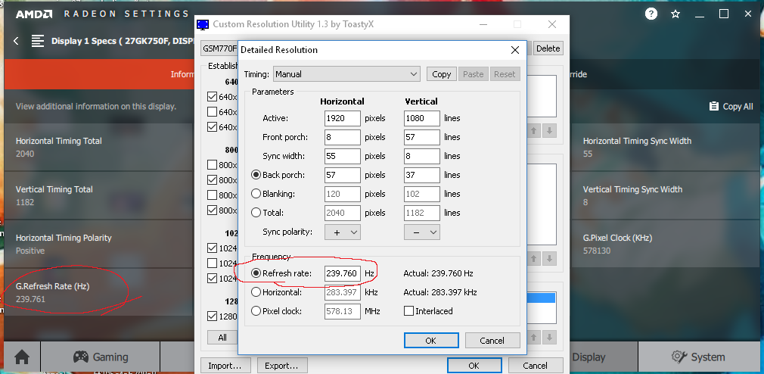Screen dimensions: 764x374
Task: Open the Timing Manual dropdown
Action: 346,74
